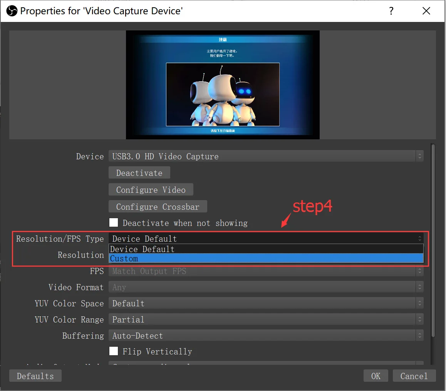Screen dimensions: 446x391
Task: Click the Cancel button
Action: pyautogui.click(x=414, y=376)
